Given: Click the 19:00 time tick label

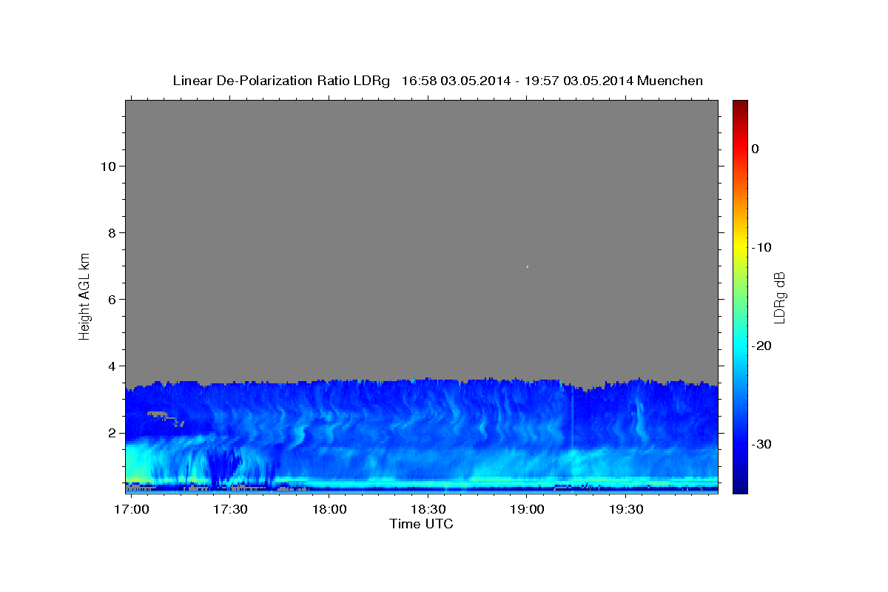Looking at the screenshot, I should [527, 510].
